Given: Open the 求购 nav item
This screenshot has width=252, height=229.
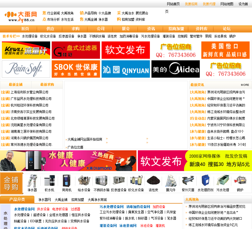Looking at the screenshot, I should tap(76, 29).
